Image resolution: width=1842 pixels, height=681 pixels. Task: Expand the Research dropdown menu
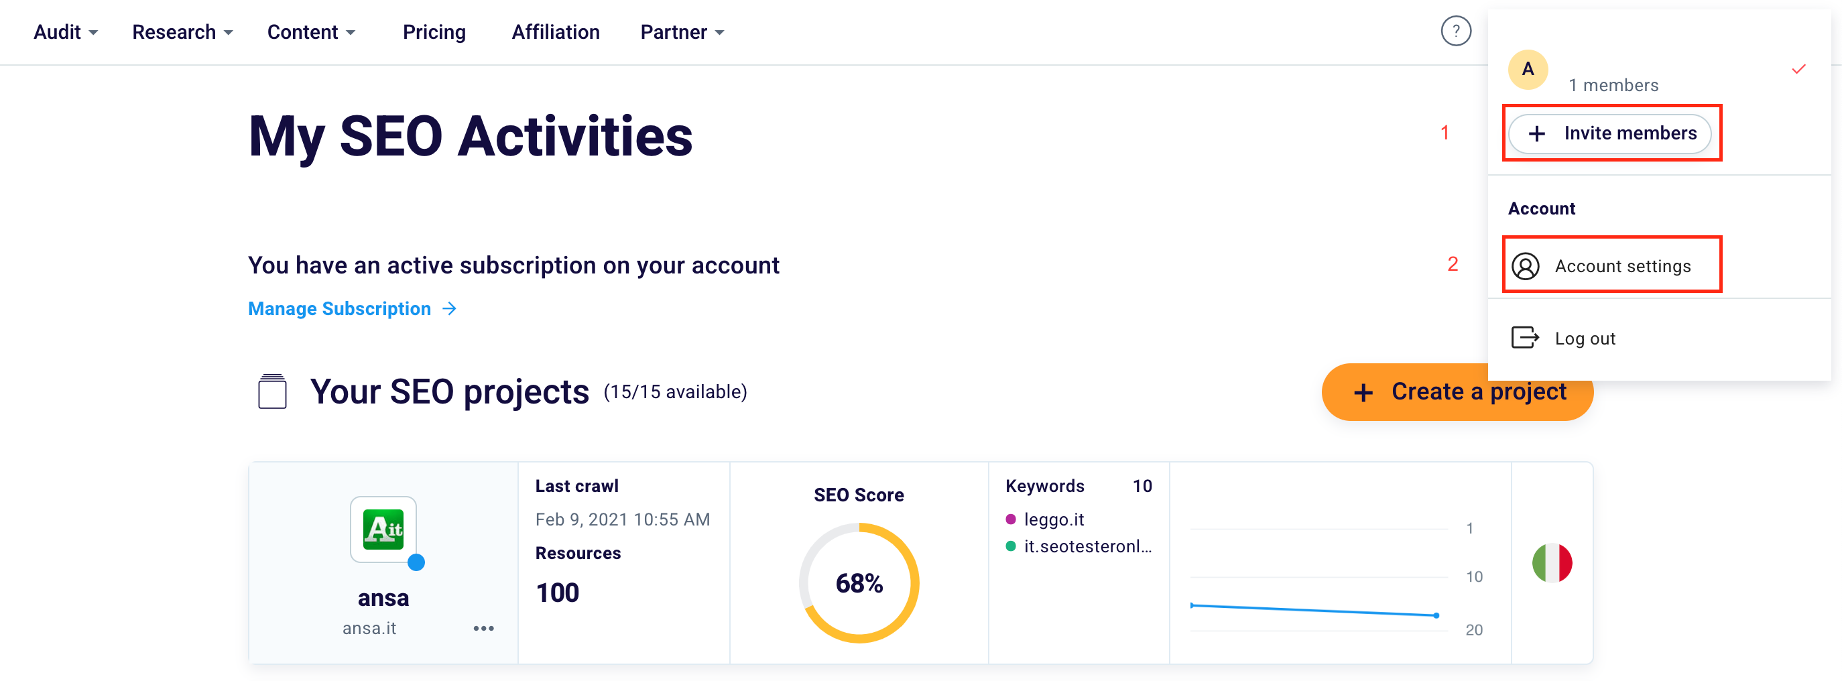click(x=182, y=32)
